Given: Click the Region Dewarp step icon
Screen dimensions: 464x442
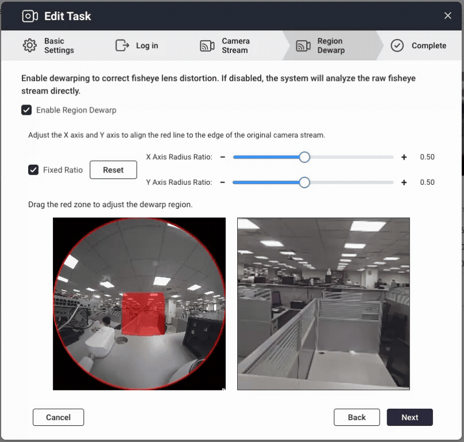Looking at the screenshot, I should [x=303, y=46].
